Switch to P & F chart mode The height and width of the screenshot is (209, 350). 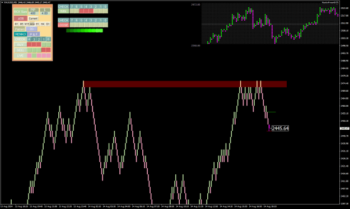tap(34, 34)
